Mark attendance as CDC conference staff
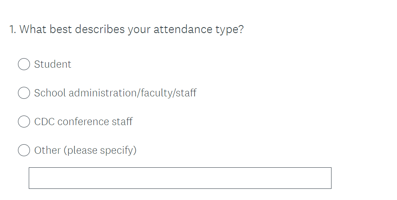 24,122
